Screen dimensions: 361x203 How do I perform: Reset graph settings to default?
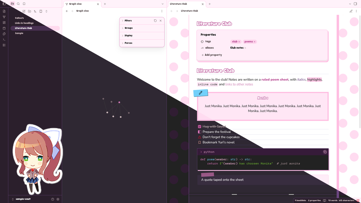coord(155,21)
